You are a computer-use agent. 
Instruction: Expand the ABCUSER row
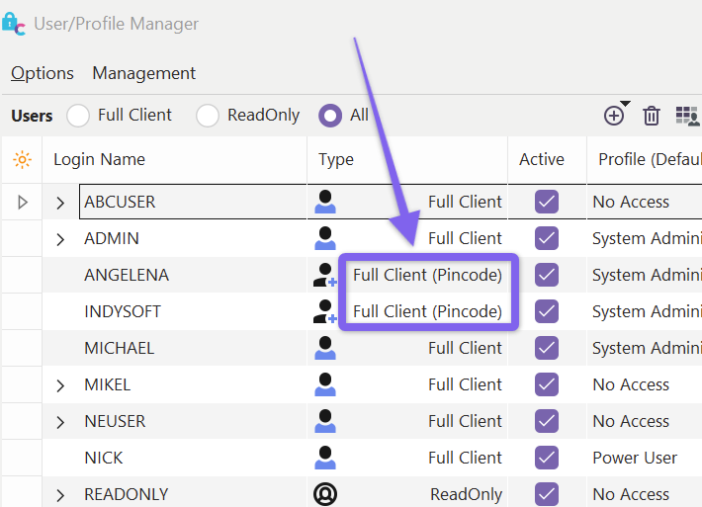tap(60, 203)
